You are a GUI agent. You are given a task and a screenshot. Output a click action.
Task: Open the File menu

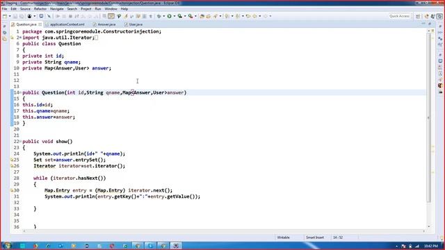(x=4, y=9)
